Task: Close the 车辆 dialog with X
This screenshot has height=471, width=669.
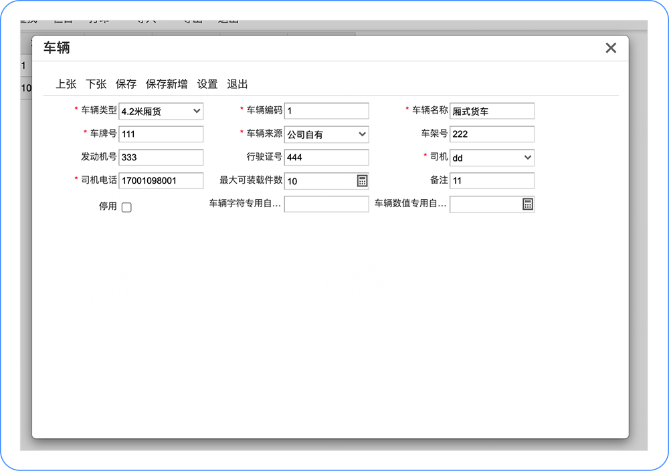Action: (611, 47)
